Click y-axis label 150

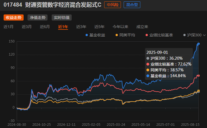pyautogui.click(x=12, y=41)
